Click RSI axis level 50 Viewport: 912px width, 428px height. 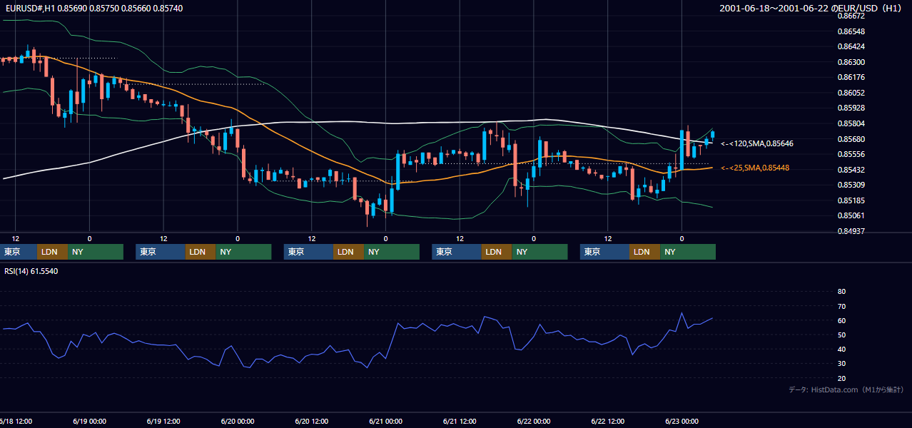[x=841, y=335]
